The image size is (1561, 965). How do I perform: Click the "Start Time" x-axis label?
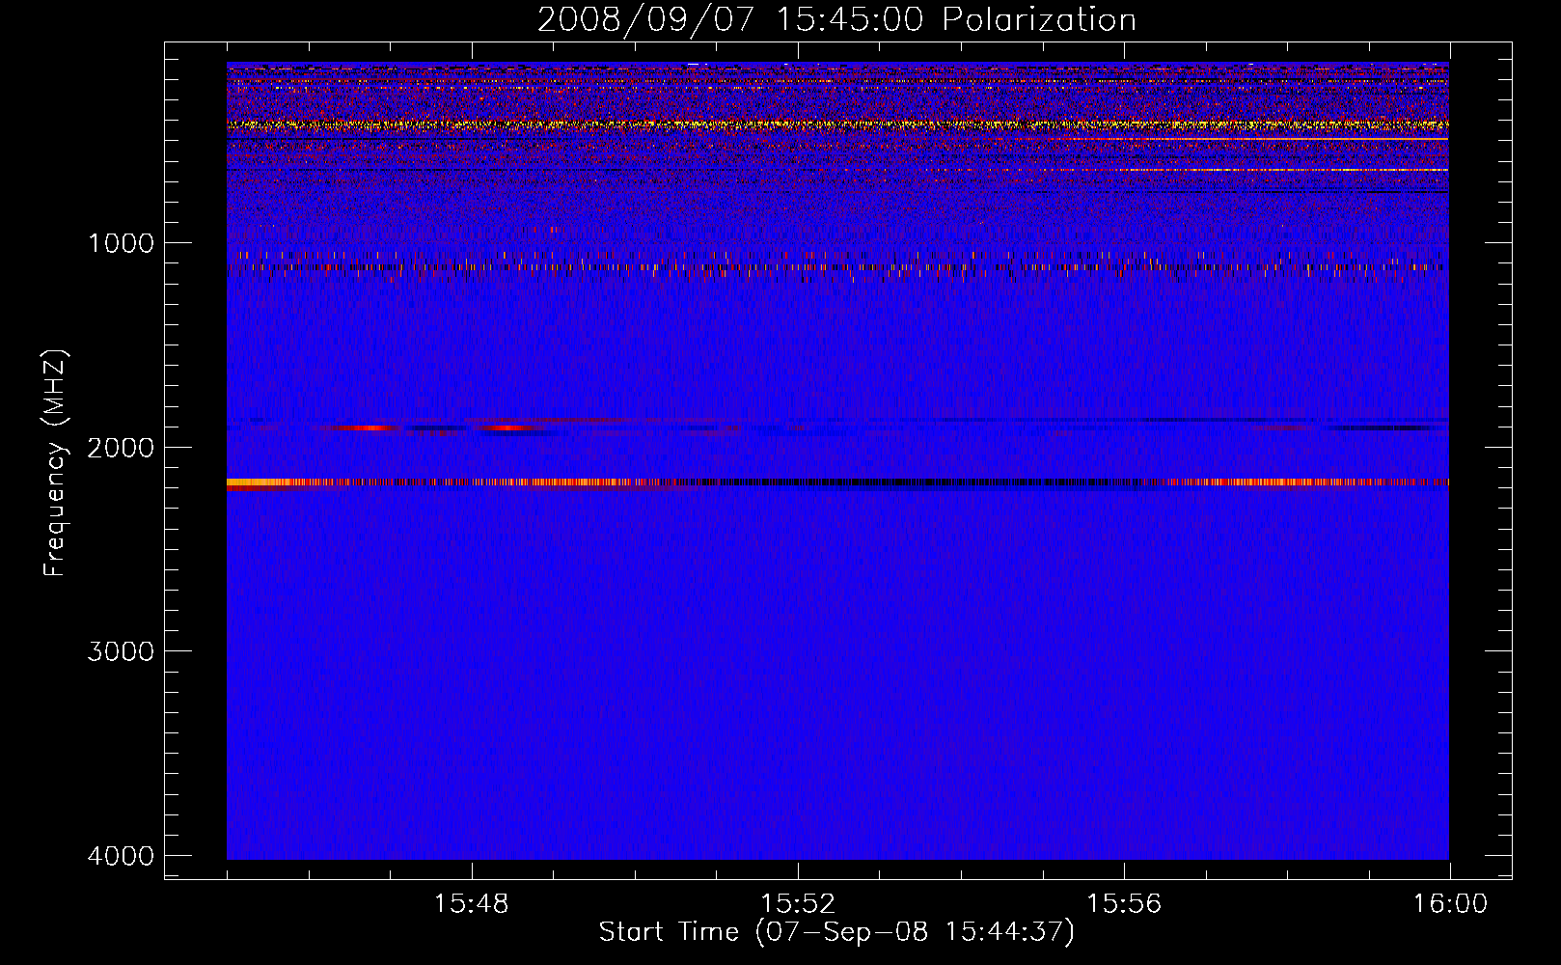(835, 932)
